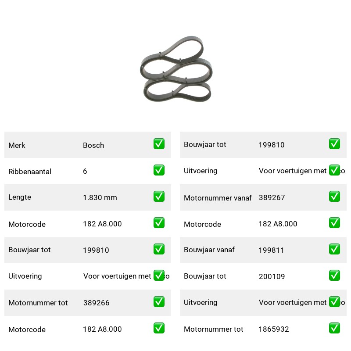The image size is (351, 351).
Task: Select the Ribbenaantal label
Action: click(30, 172)
